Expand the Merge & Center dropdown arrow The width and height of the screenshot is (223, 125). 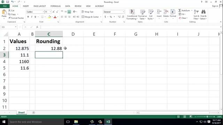point(101,17)
